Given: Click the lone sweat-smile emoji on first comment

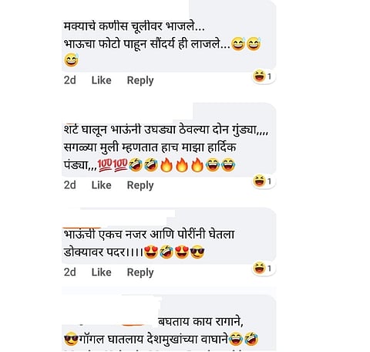Looking at the screenshot, I should coord(71,60).
